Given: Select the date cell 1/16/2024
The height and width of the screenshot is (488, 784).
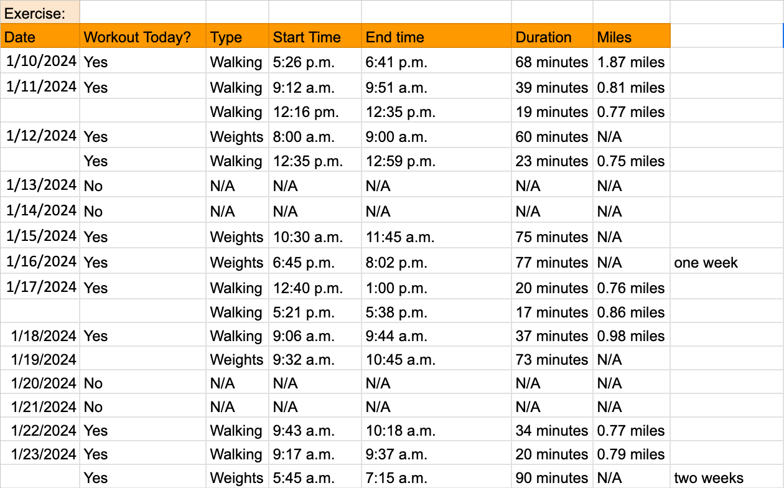Looking at the screenshot, I should [40, 261].
